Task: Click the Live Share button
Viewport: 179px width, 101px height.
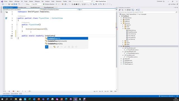Action: [172, 4]
